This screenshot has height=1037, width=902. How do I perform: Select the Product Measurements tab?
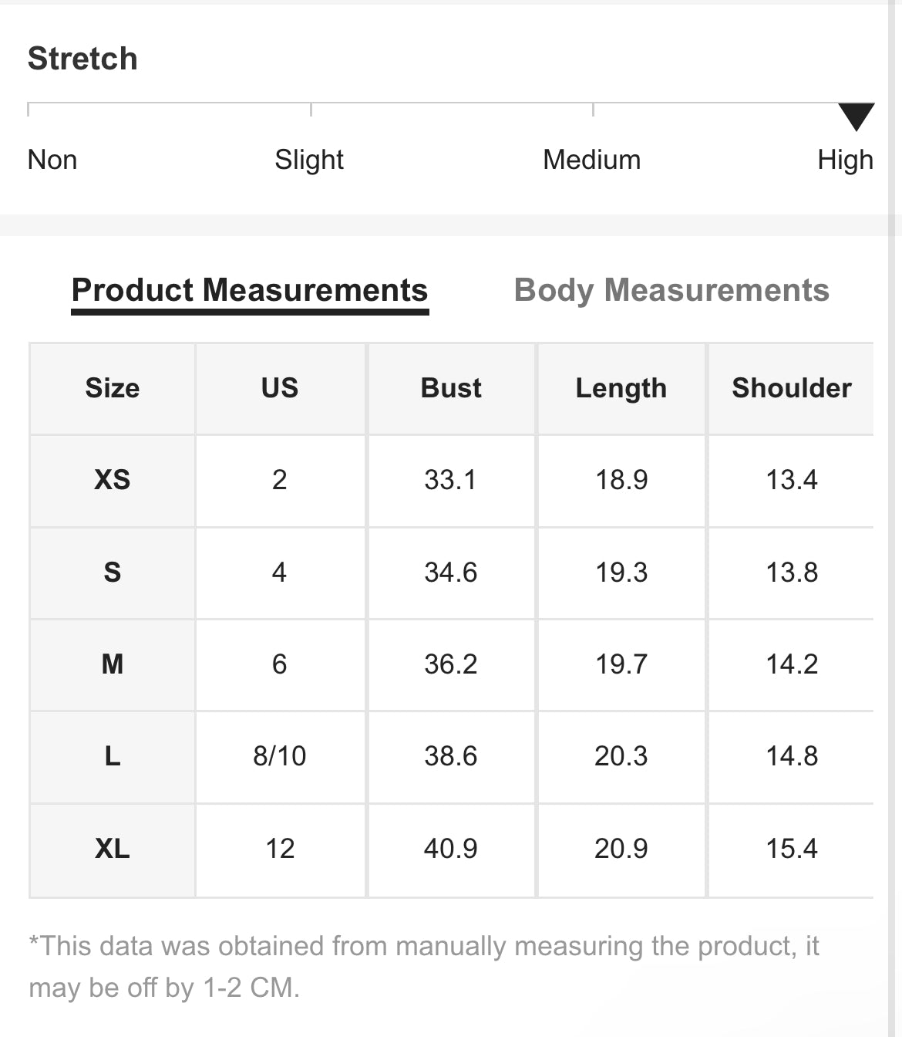coord(249,290)
